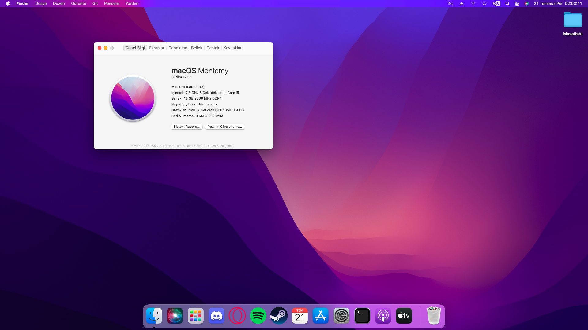
Task: Click the Yazılım Güncelleme button
Action: pos(225,127)
